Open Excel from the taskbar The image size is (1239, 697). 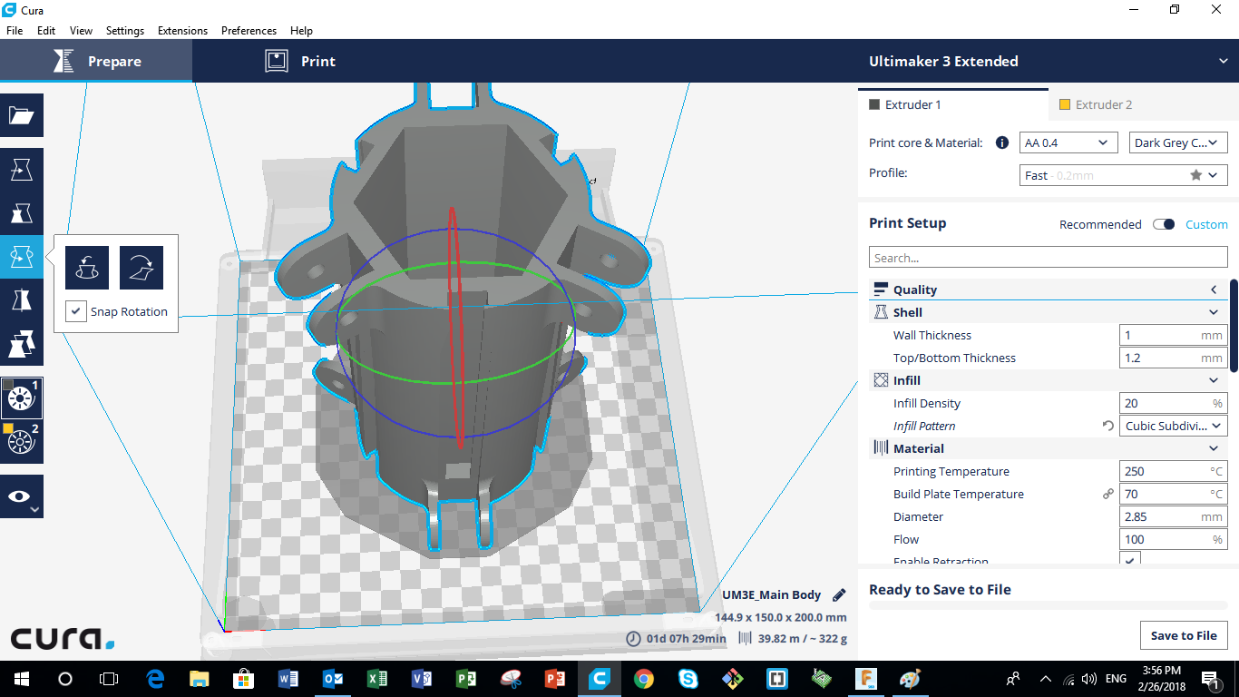click(x=376, y=679)
